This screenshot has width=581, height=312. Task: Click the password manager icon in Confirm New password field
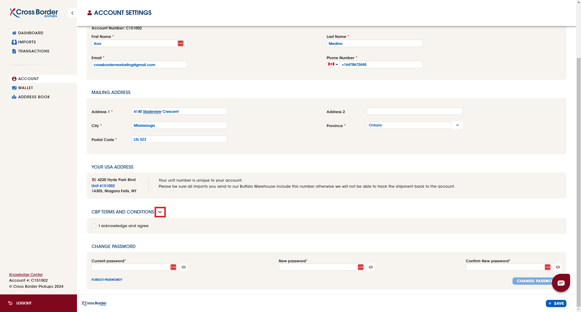[x=548, y=267]
